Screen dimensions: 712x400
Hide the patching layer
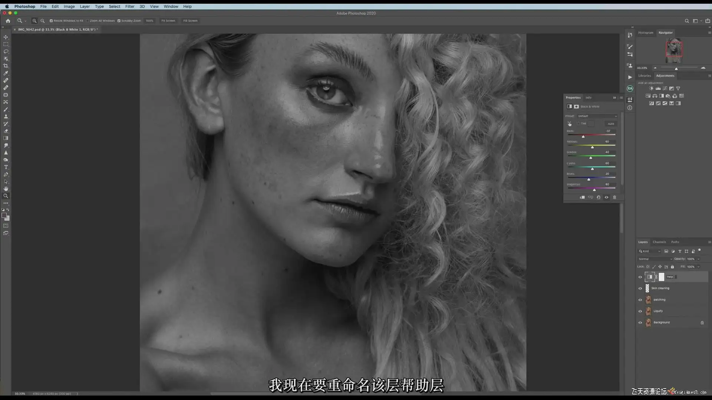pyautogui.click(x=640, y=300)
